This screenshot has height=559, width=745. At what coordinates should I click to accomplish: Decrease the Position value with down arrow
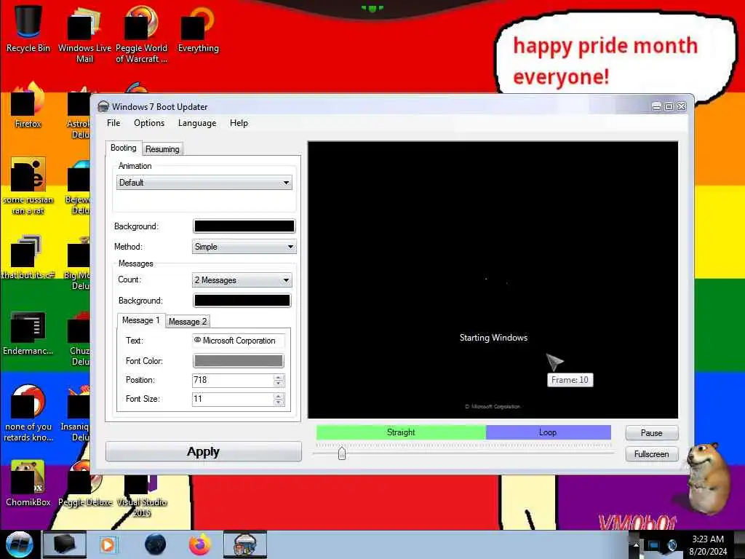[279, 383]
